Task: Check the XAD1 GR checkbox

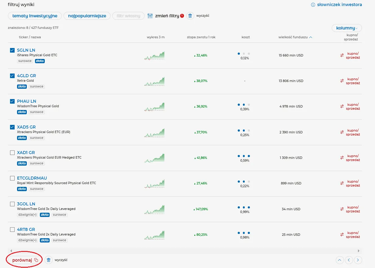Action: 12,153
